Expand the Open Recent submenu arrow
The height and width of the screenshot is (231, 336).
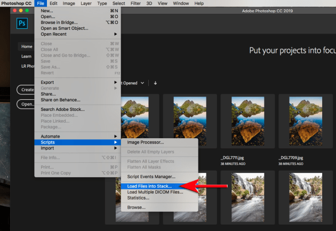point(116,34)
